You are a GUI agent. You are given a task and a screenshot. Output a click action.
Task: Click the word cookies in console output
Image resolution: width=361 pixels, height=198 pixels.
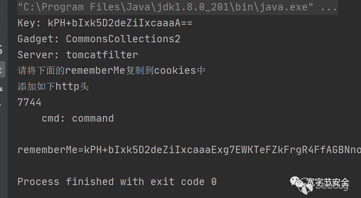(x=175, y=70)
